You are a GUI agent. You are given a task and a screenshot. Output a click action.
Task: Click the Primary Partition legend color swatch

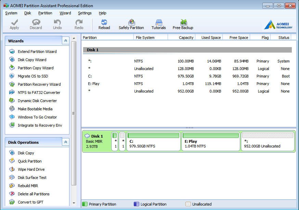click(84, 204)
